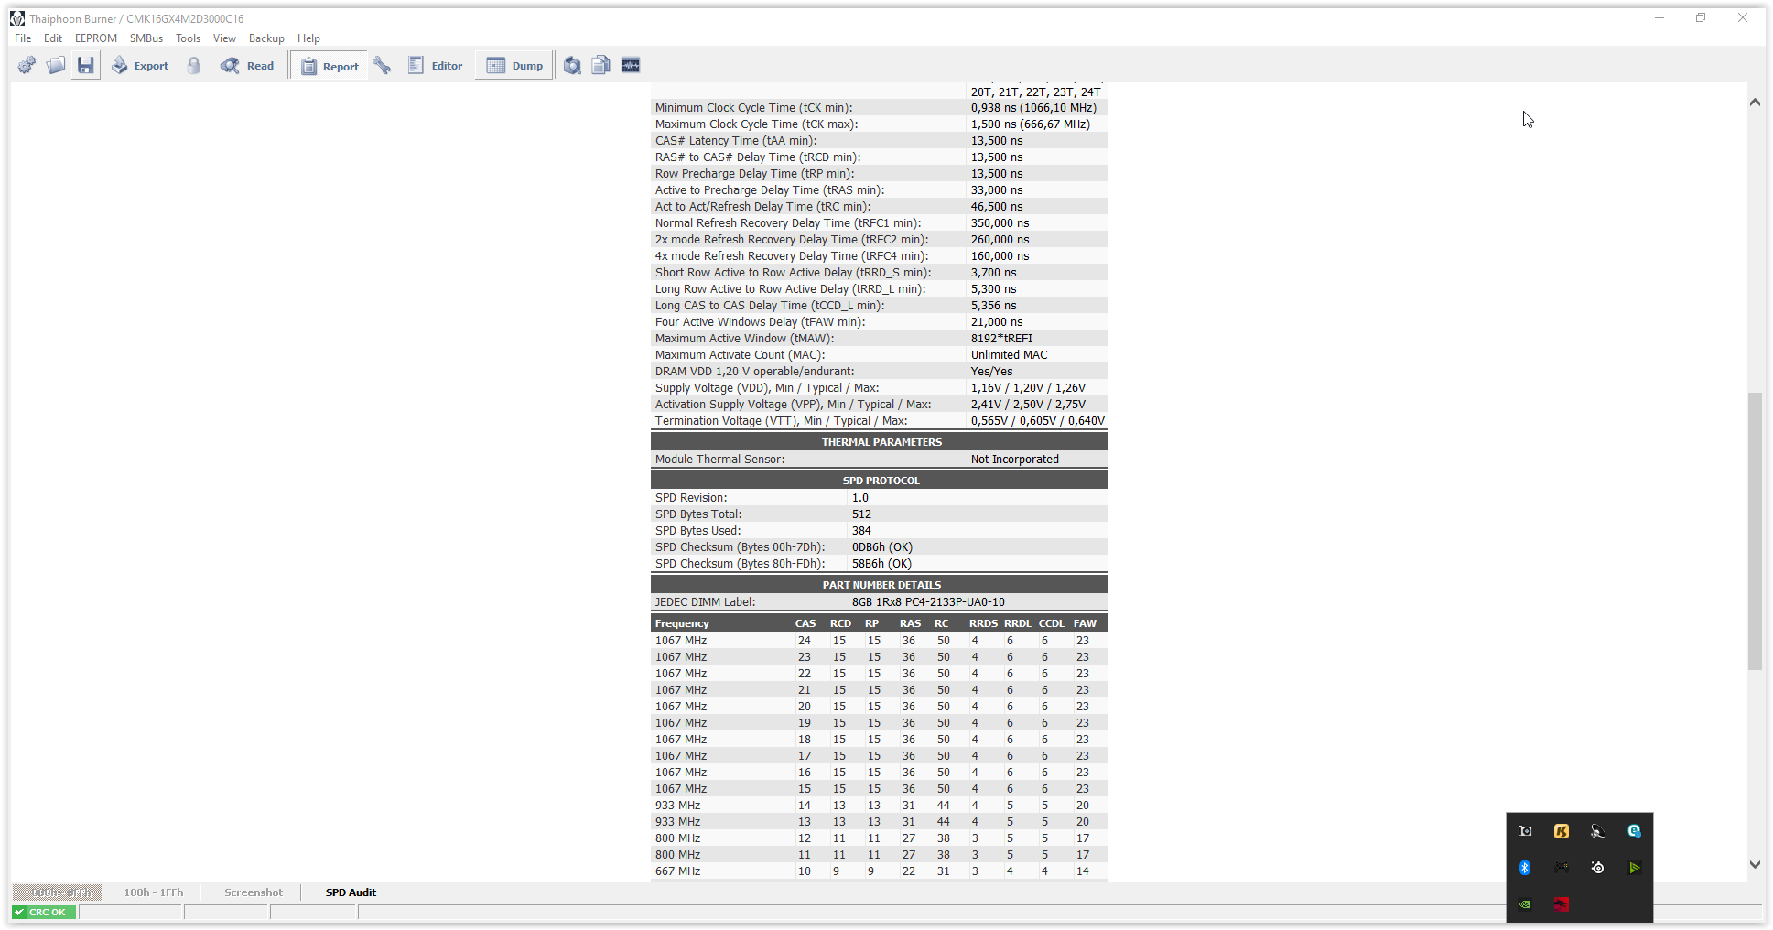This screenshot has height=930, width=1773.
Task: Click the Export toolbar button
Action: pyautogui.click(x=140, y=66)
